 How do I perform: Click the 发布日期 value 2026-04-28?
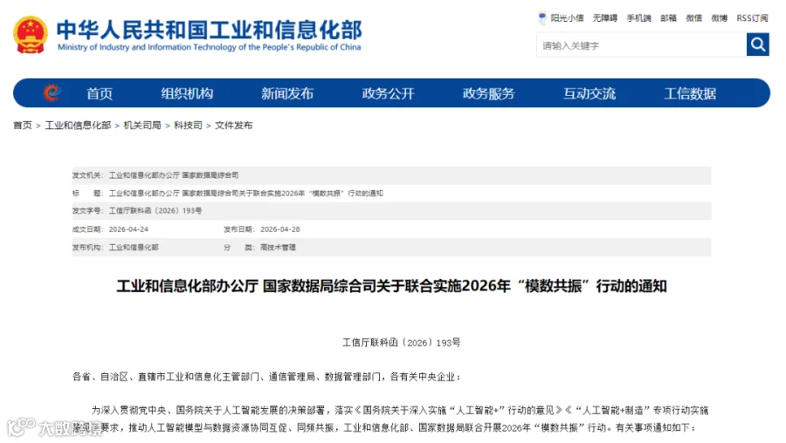point(279,229)
